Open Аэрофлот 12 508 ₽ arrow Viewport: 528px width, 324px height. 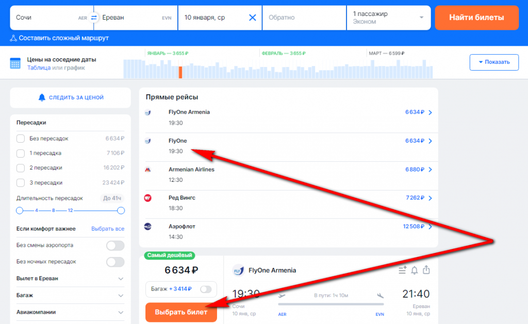430,227
